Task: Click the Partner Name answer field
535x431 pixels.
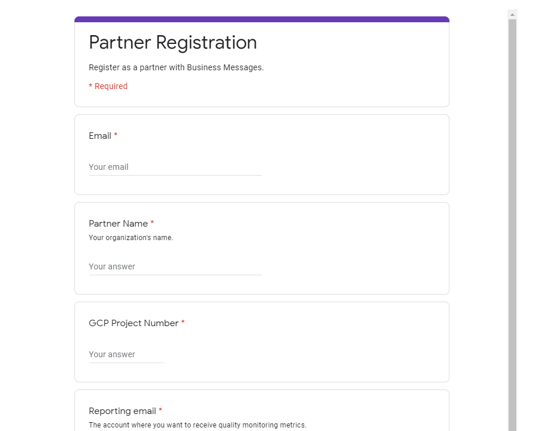Action: (175, 266)
